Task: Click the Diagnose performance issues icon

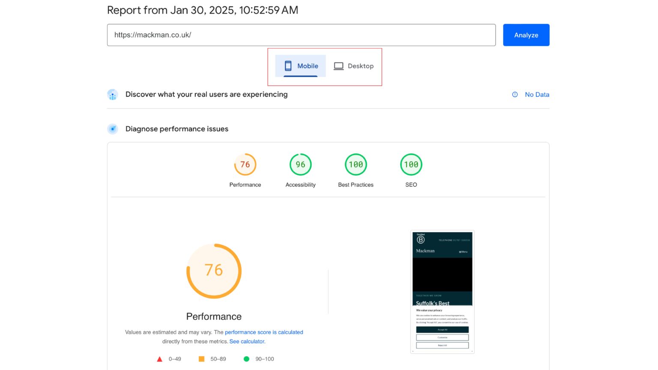Action: 112,128
